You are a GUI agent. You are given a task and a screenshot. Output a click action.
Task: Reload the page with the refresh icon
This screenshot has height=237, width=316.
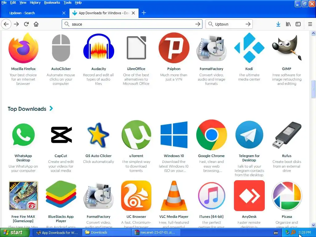[x=26, y=24]
